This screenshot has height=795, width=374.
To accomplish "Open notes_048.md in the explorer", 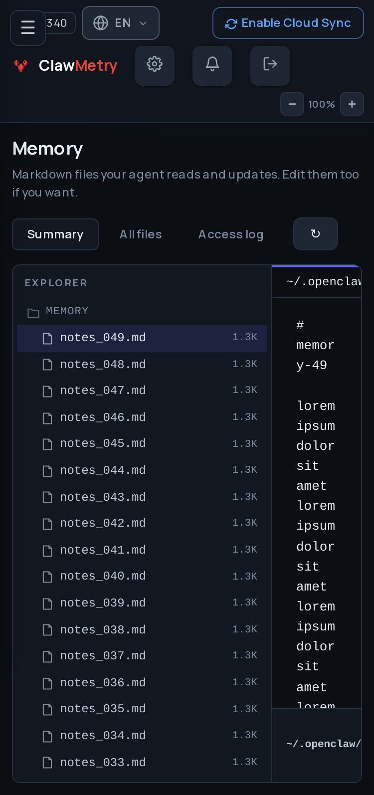I will pyautogui.click(x=142, y=365).
